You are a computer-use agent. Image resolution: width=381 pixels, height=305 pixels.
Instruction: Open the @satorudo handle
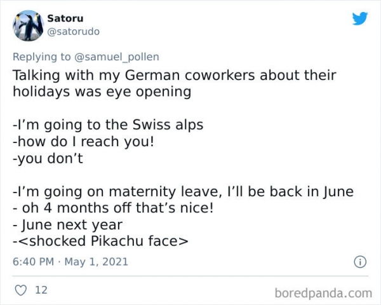73,30
